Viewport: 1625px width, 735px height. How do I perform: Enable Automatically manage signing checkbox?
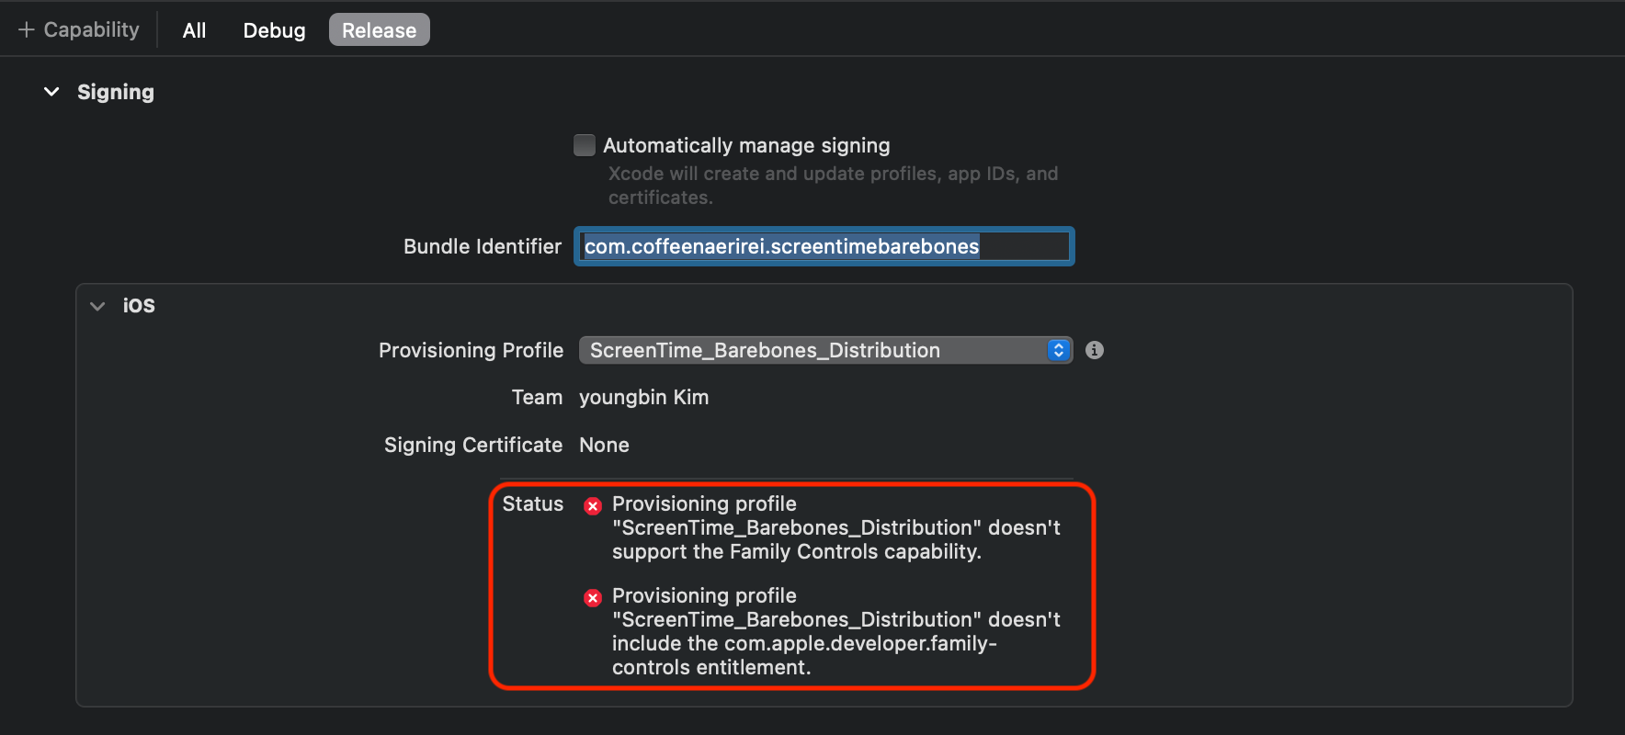[585, 145]
